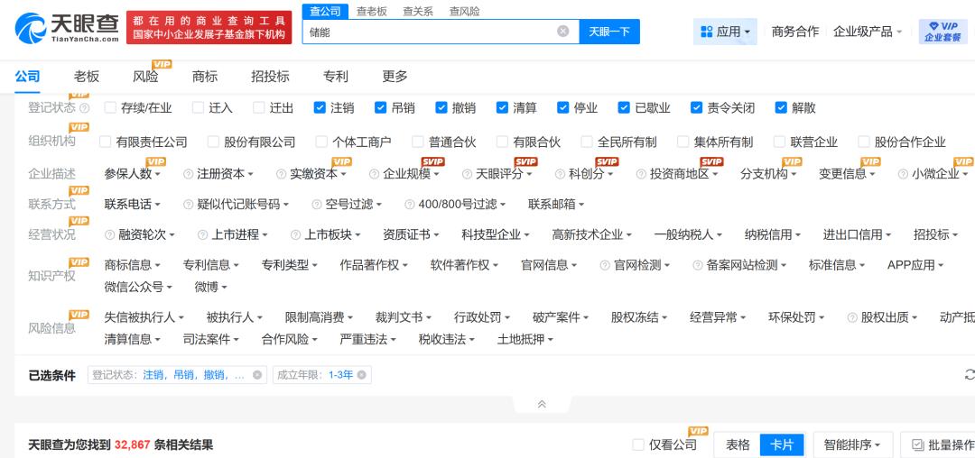
Task: Click the help icon before 注册资本
Action: [x=189, y=174]
